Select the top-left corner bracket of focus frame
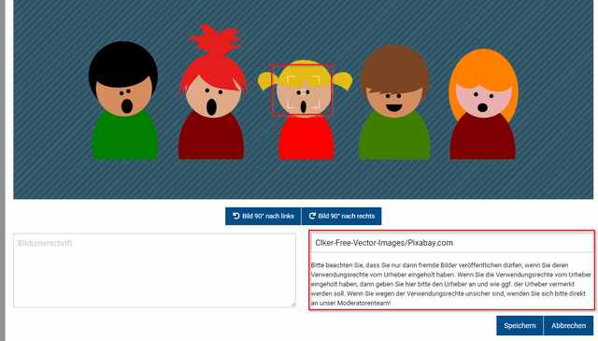 291,80
